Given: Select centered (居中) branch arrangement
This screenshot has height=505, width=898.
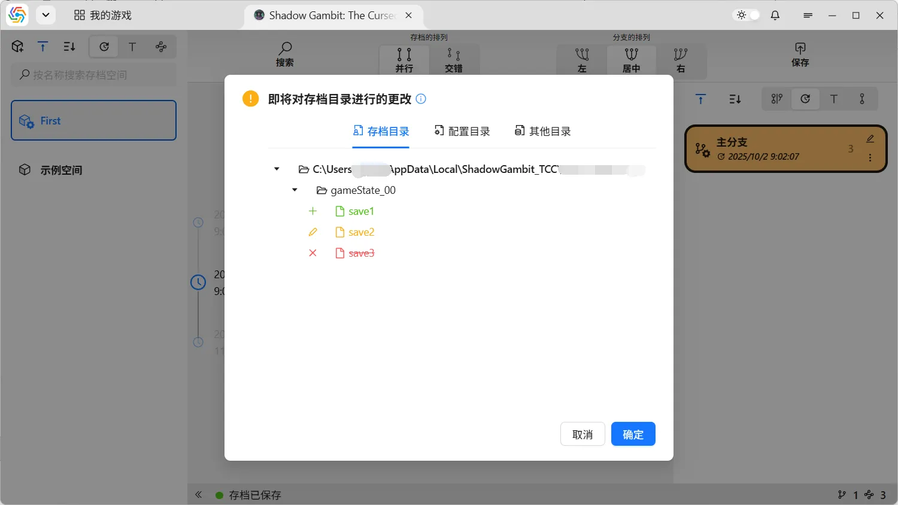Looking at the screenshot, I should pos(631,60).
